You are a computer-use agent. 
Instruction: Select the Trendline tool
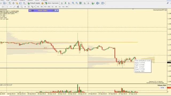tap(14, 7)
